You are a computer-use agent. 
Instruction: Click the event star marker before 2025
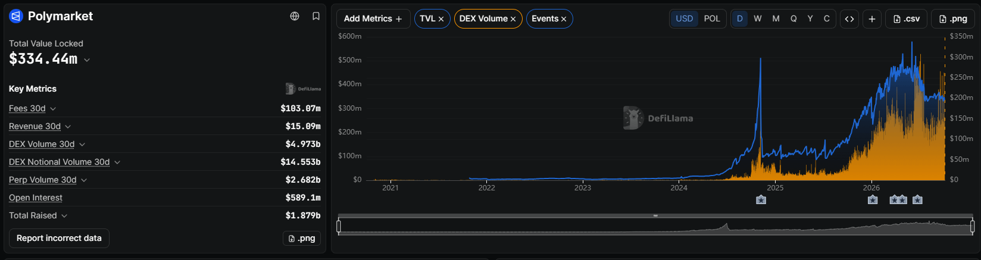[761, 200]
